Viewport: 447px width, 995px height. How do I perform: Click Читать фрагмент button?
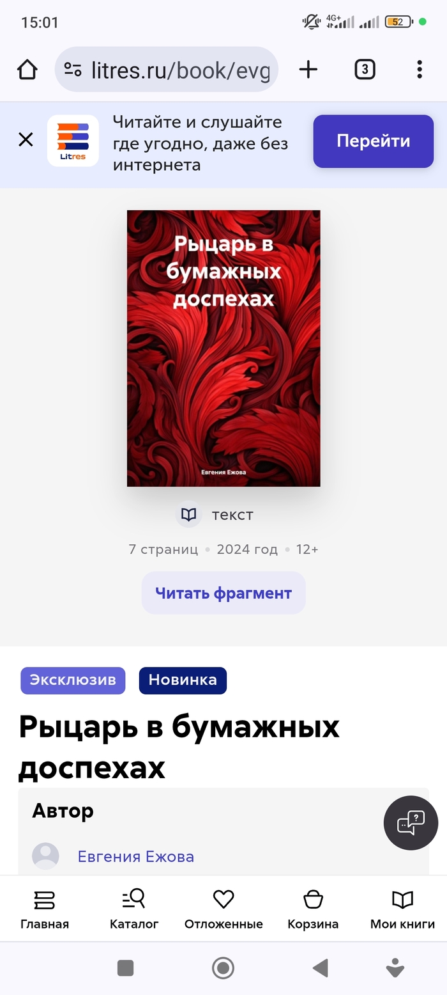tap(223, 593)
